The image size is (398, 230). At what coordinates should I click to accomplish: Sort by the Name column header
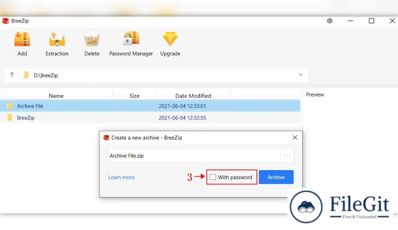pos(56,96)
